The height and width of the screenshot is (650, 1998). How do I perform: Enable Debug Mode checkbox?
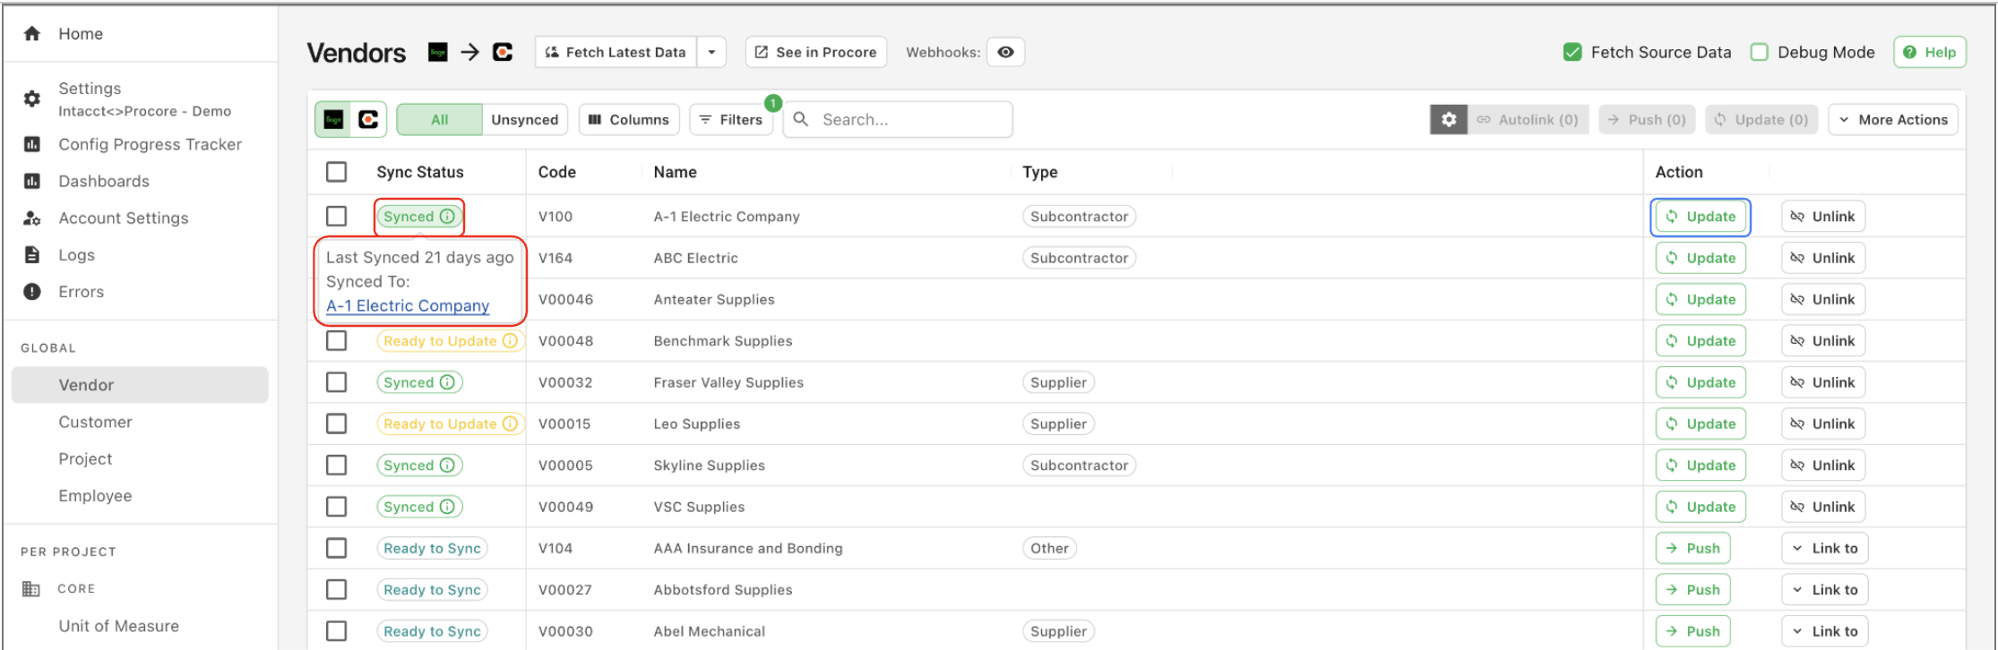point(1760,52)
